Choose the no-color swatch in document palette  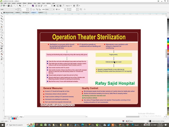tap(9, 119)
